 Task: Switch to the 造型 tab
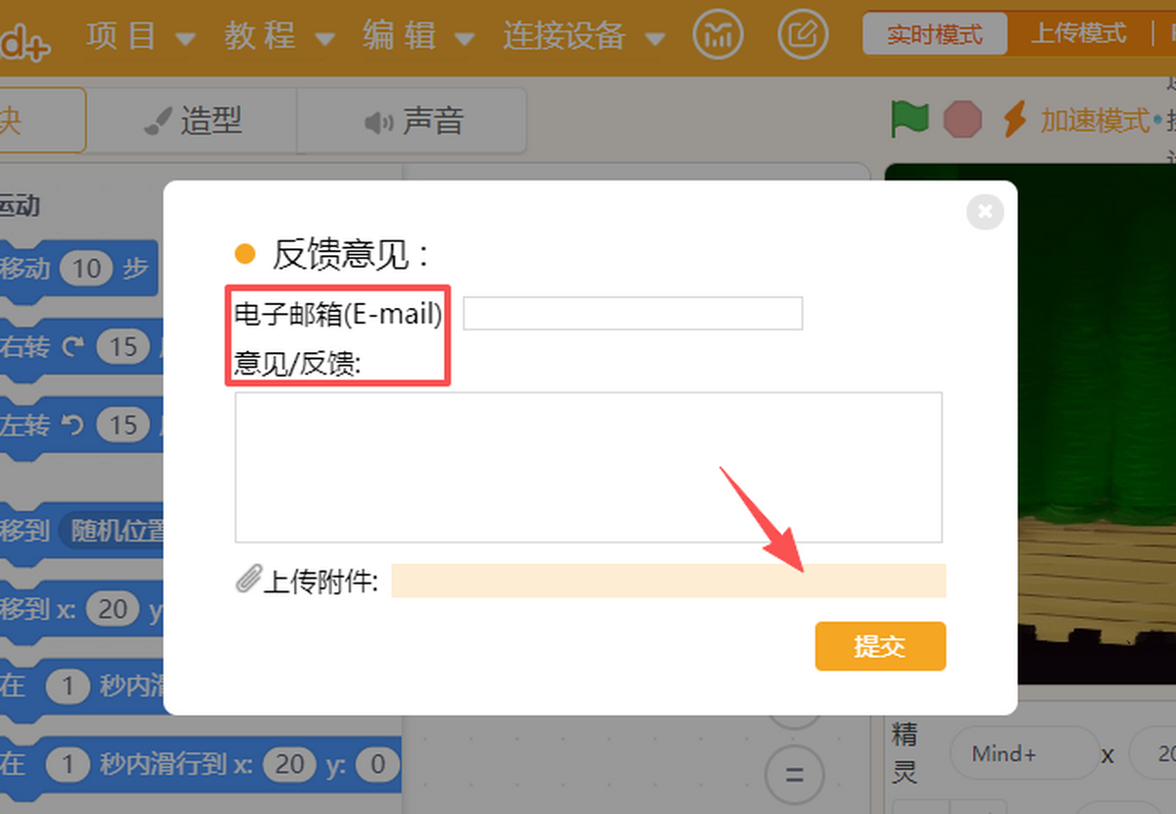191,120
